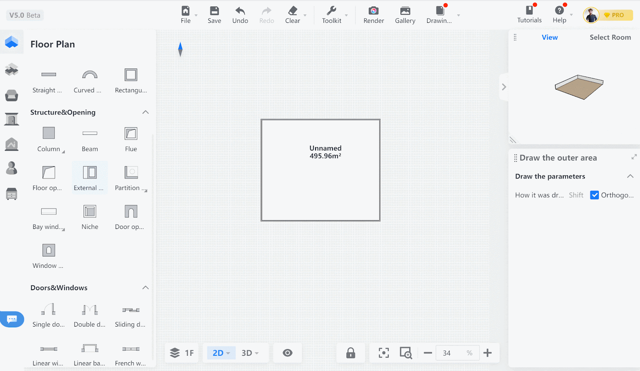Screen dimensions: 640x371
Task: Collapse the Doors&Windows section
Action: pos(146,288)
